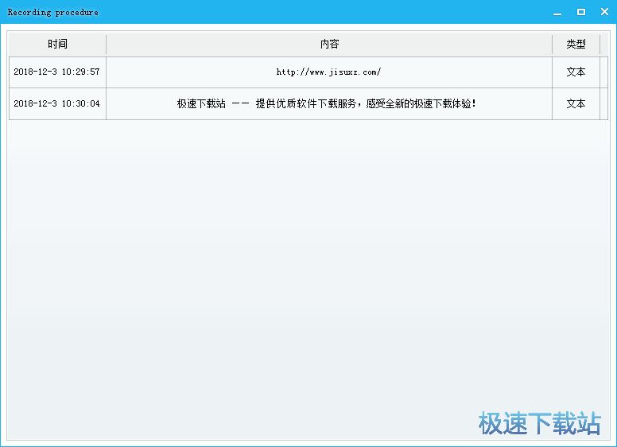Click the narrow end cell of the second row
The image size is (617, 447).
[x=604, y=104]
